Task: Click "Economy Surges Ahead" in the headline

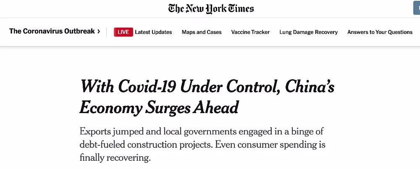Action: click(x=159, y=108)
